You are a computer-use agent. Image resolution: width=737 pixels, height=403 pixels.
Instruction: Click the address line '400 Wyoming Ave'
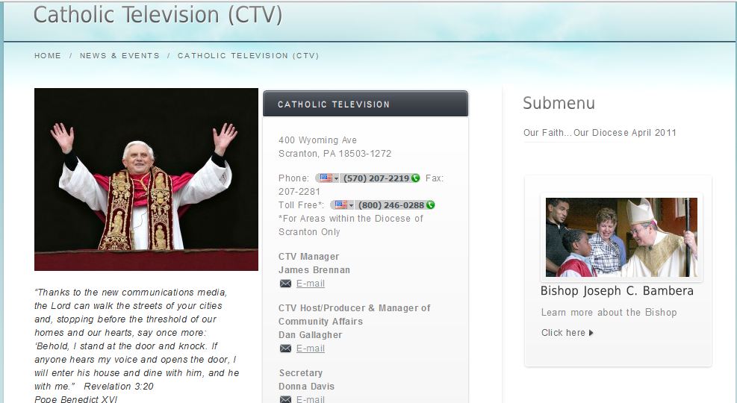point(318,140)
